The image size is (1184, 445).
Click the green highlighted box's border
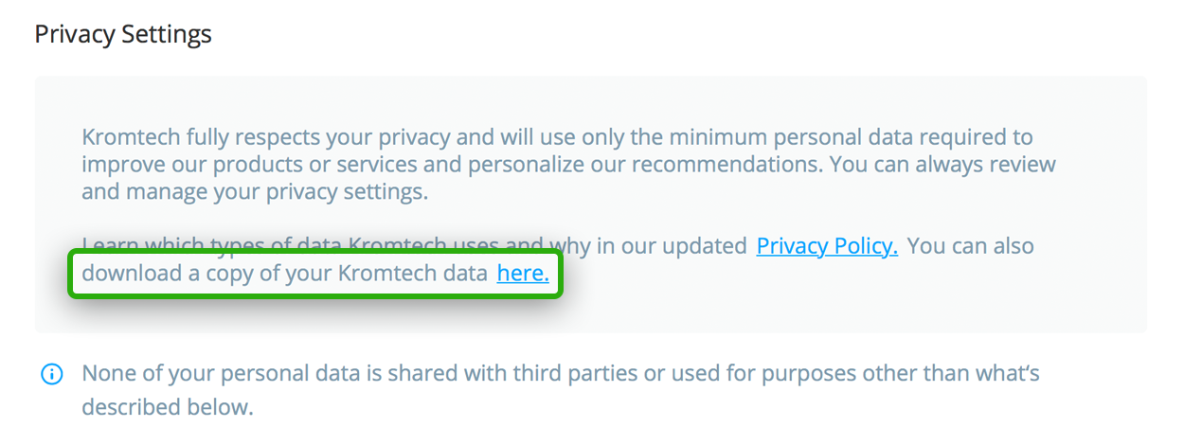coord(315,253)
